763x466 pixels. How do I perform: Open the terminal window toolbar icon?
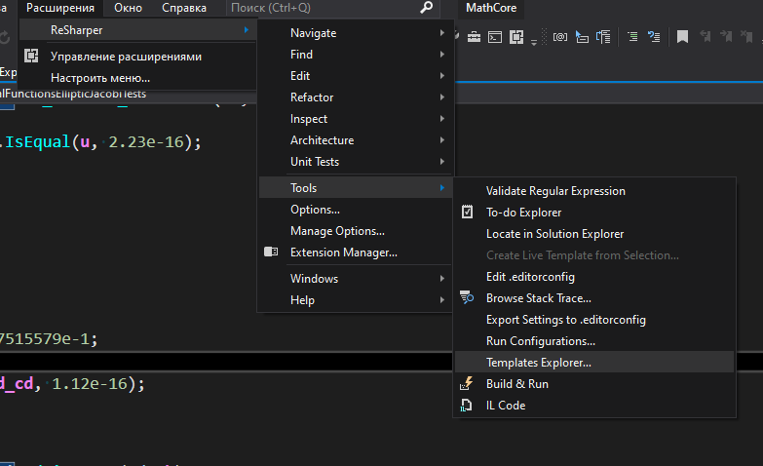click(x=495, y=37)
